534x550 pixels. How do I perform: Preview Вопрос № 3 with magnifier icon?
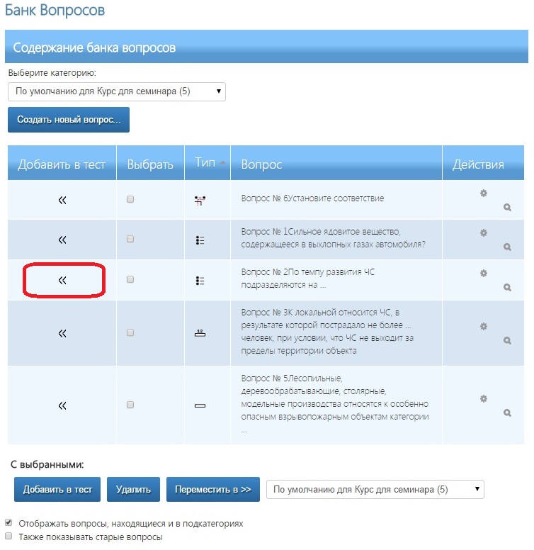click(507, 341)
